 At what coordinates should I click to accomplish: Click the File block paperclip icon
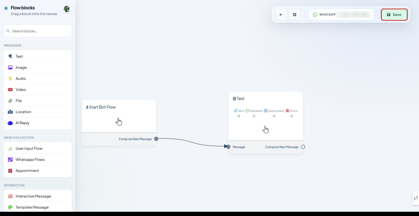pos(10,101)
